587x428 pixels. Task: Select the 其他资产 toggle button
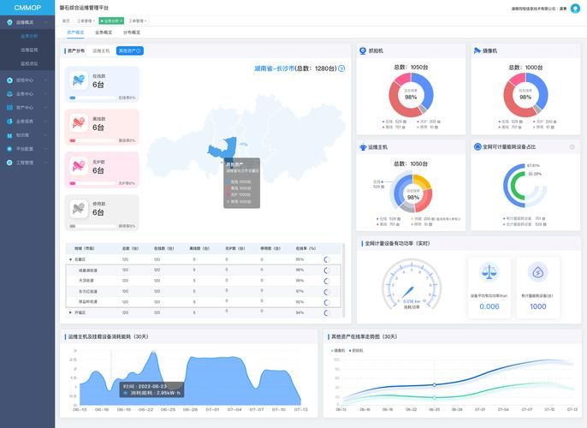click(x=129, y=51)
